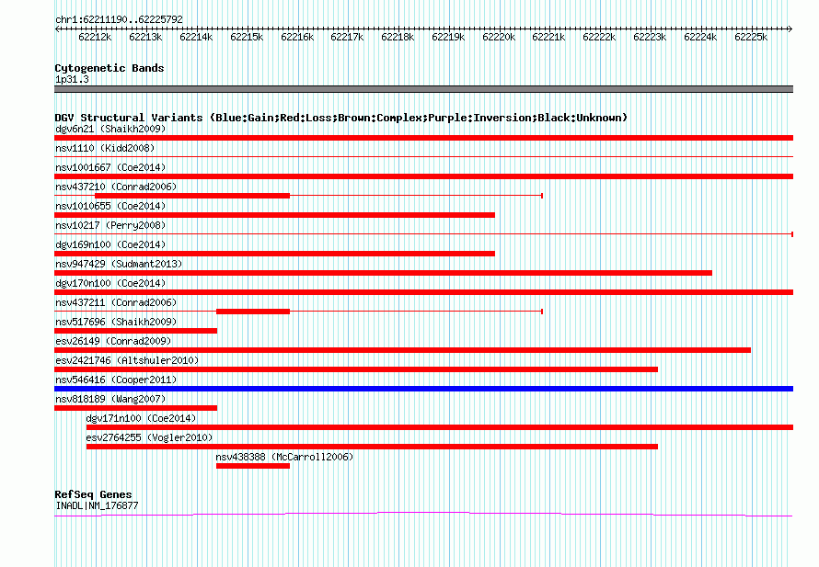Select the short red bar of nsv818189
This screenshot has width=819, height=567.
coord(136,408)
